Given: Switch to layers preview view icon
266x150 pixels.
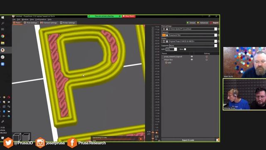Looking at the screenshot, I should [26, 137].
